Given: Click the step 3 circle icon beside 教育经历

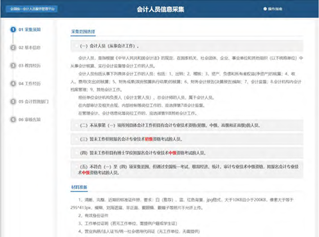Looking at the screenshot, I should (13, 65).
